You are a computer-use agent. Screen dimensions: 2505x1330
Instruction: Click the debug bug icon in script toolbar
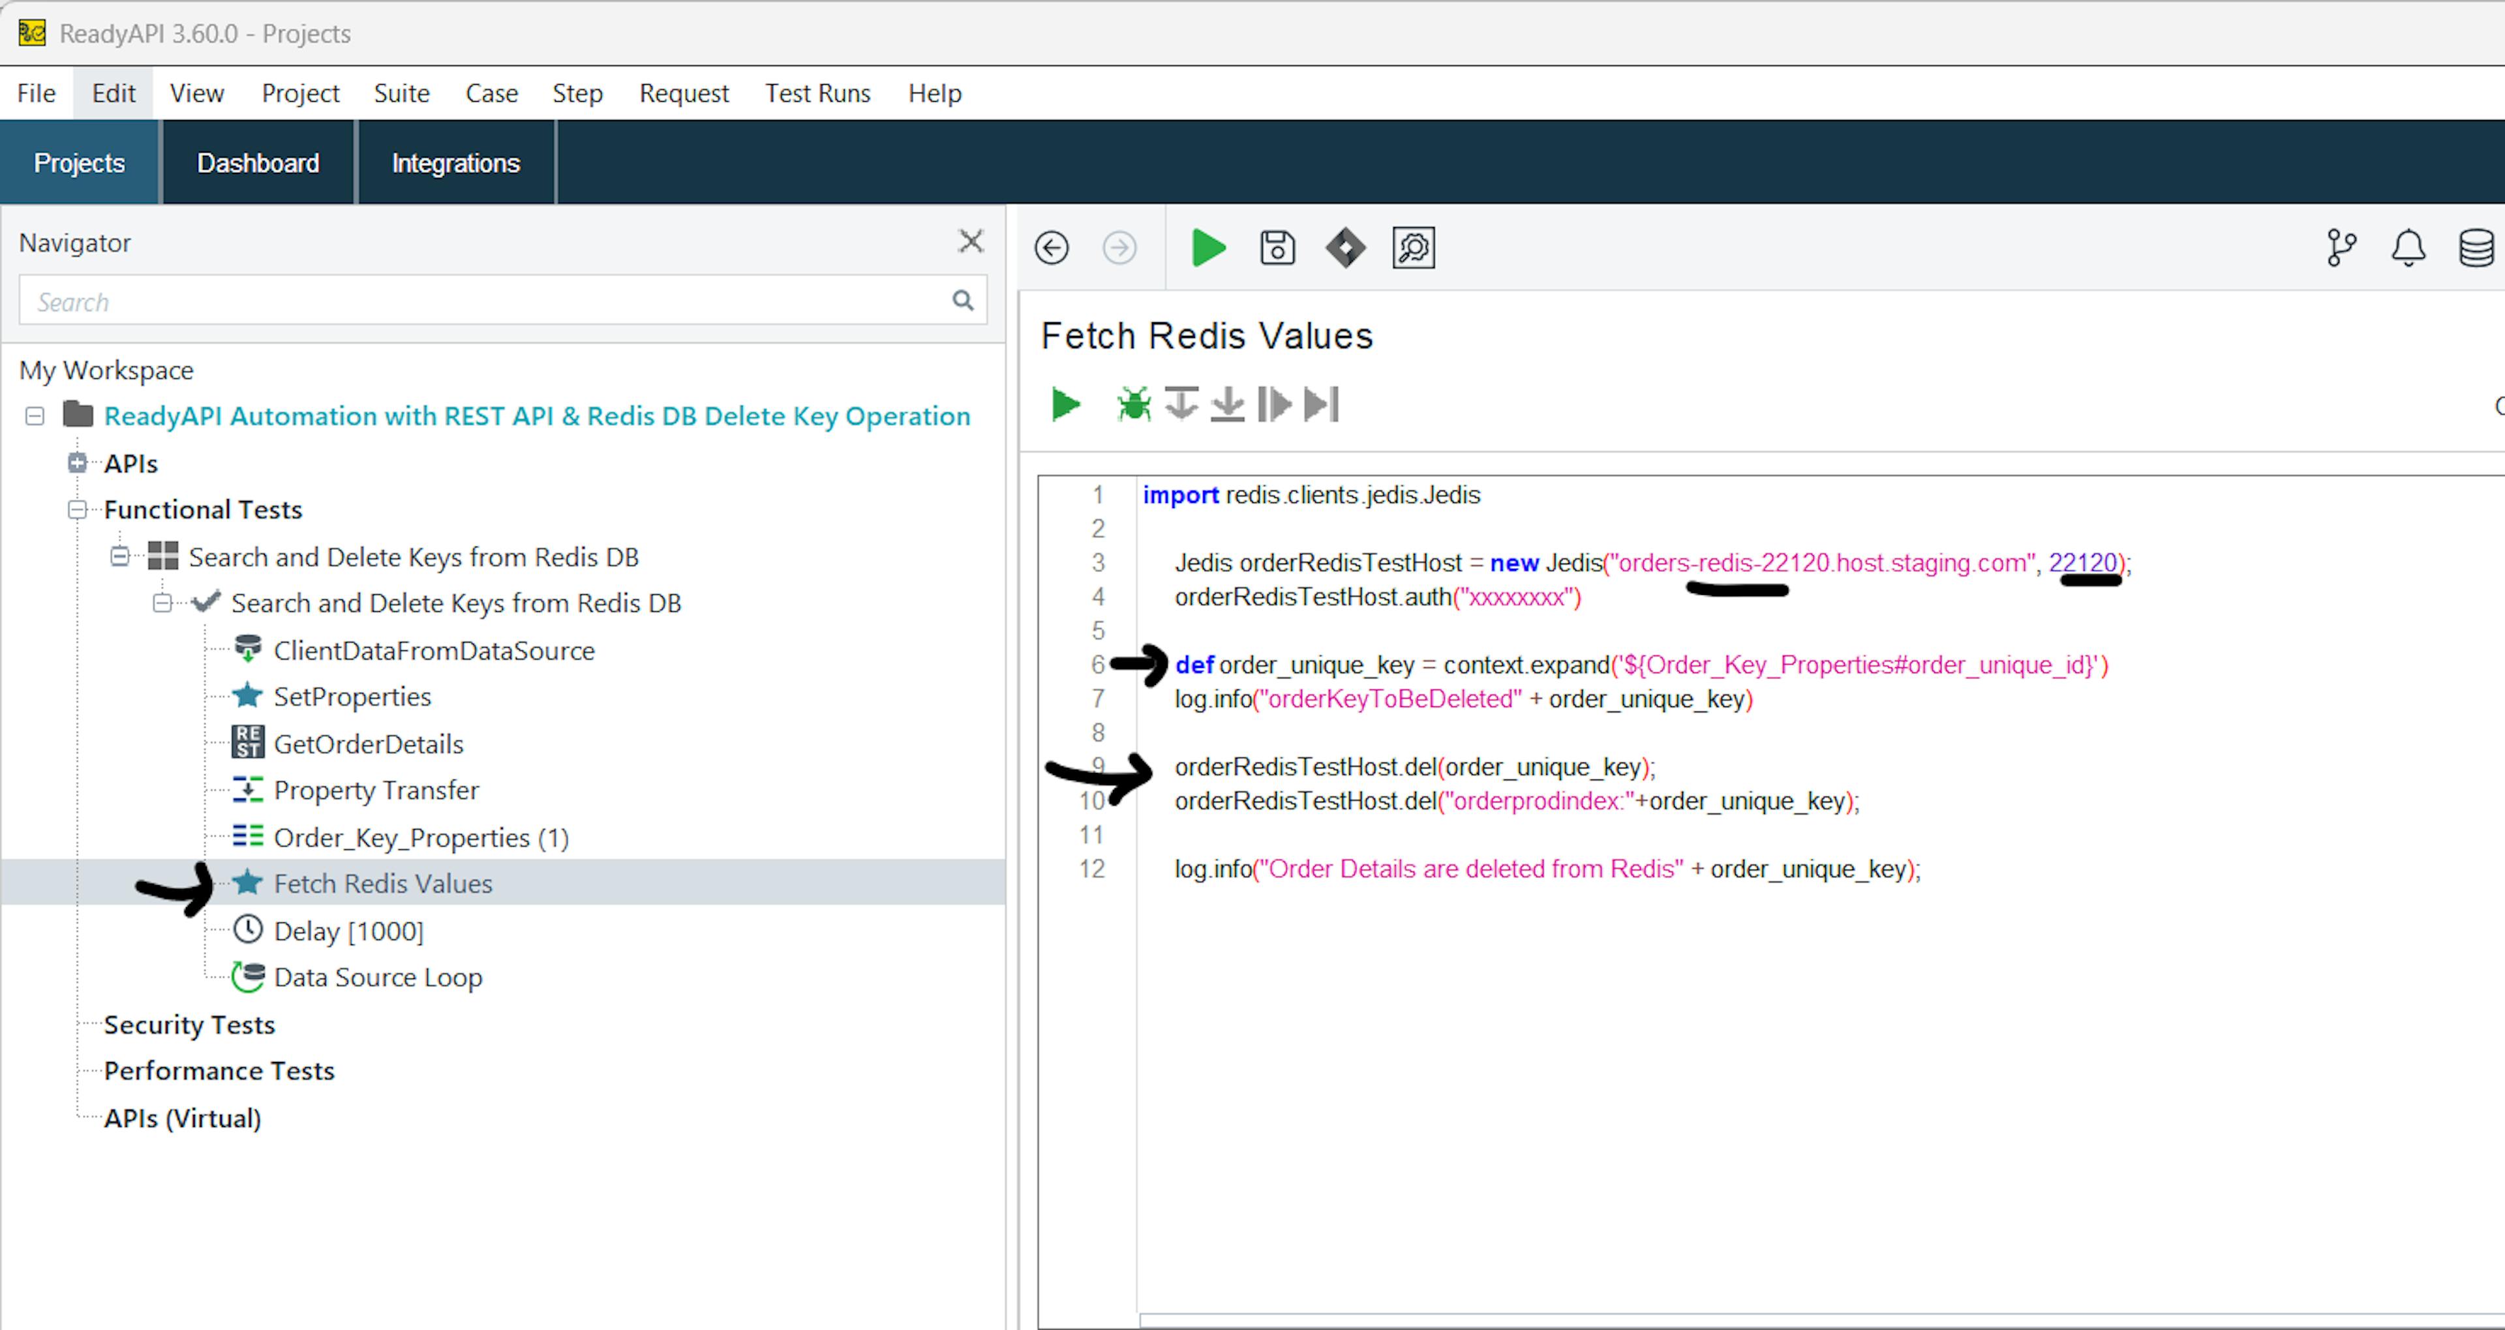pos(1133,404)
